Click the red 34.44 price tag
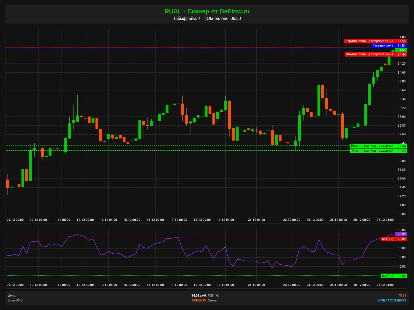414x310 pixels. [401, 55]
